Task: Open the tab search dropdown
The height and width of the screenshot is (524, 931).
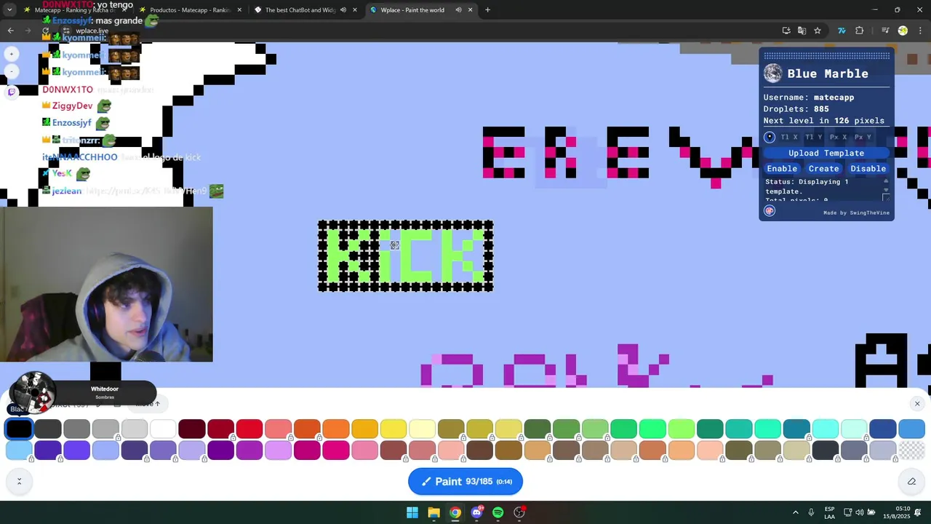Action: click(x=9, y=10)
